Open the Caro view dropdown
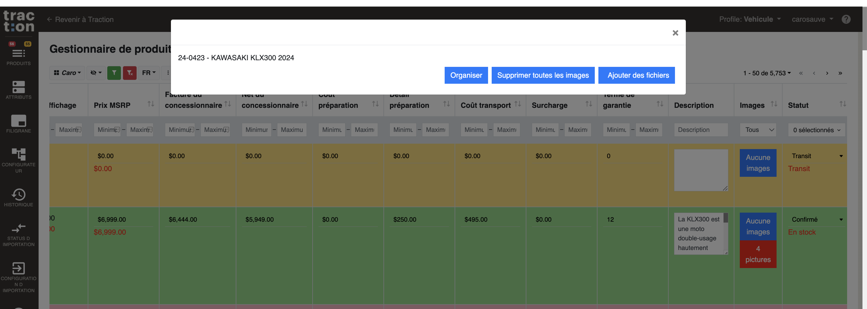Image resolution: width=867 pixels, height=309 pixels. (x=67, y=73)
